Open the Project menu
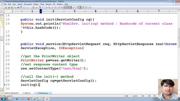180x101 pixels. pyautogui.click(x=36, y=4)
